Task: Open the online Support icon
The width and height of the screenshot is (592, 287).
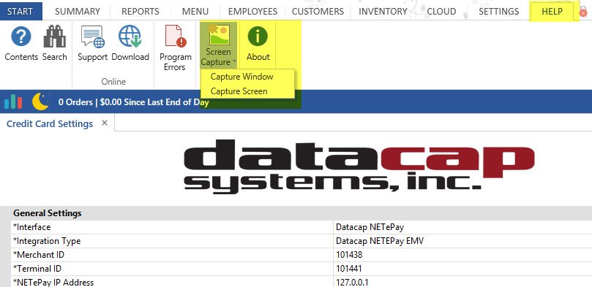Action: click(93, 37)
